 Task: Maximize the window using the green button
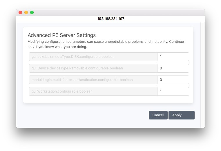pos(32,12)
